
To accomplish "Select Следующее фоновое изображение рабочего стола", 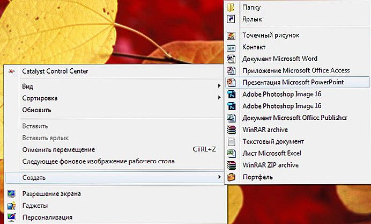I will [x=99, y=162].
